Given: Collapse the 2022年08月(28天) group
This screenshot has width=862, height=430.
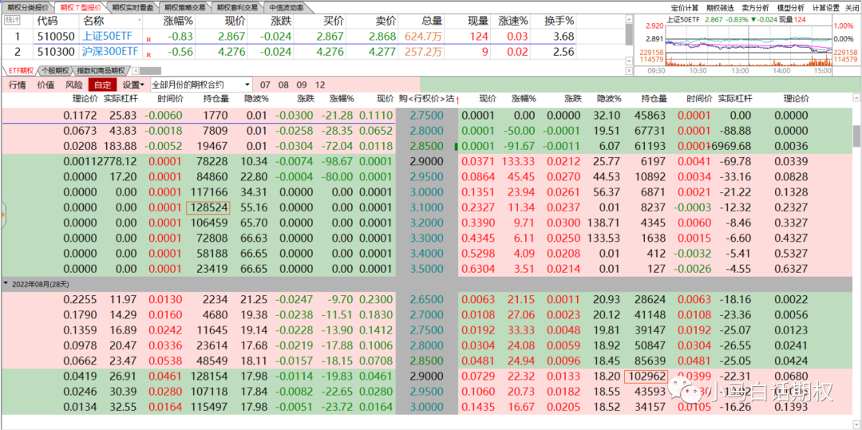Looking at the screenshot, I should (6, 283).
